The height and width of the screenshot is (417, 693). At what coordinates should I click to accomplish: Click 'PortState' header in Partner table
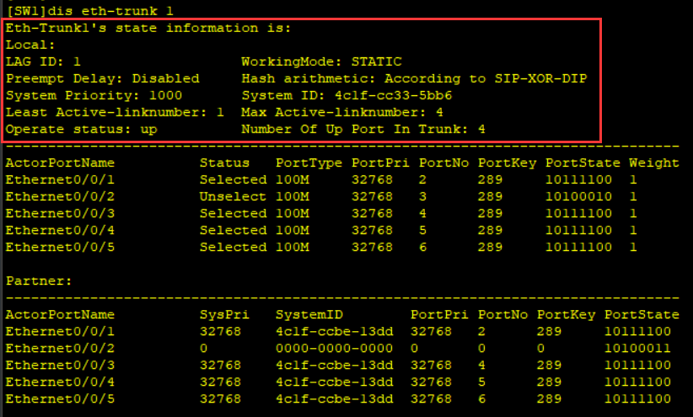[x=642, y=314]
